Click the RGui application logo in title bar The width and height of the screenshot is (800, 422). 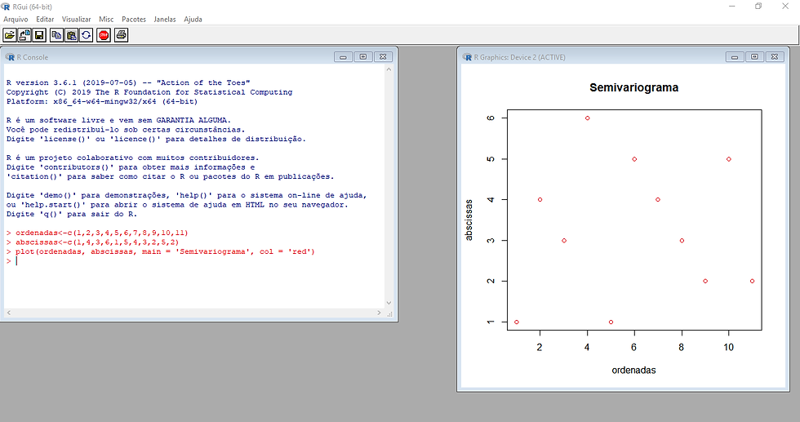click(6, 7)
